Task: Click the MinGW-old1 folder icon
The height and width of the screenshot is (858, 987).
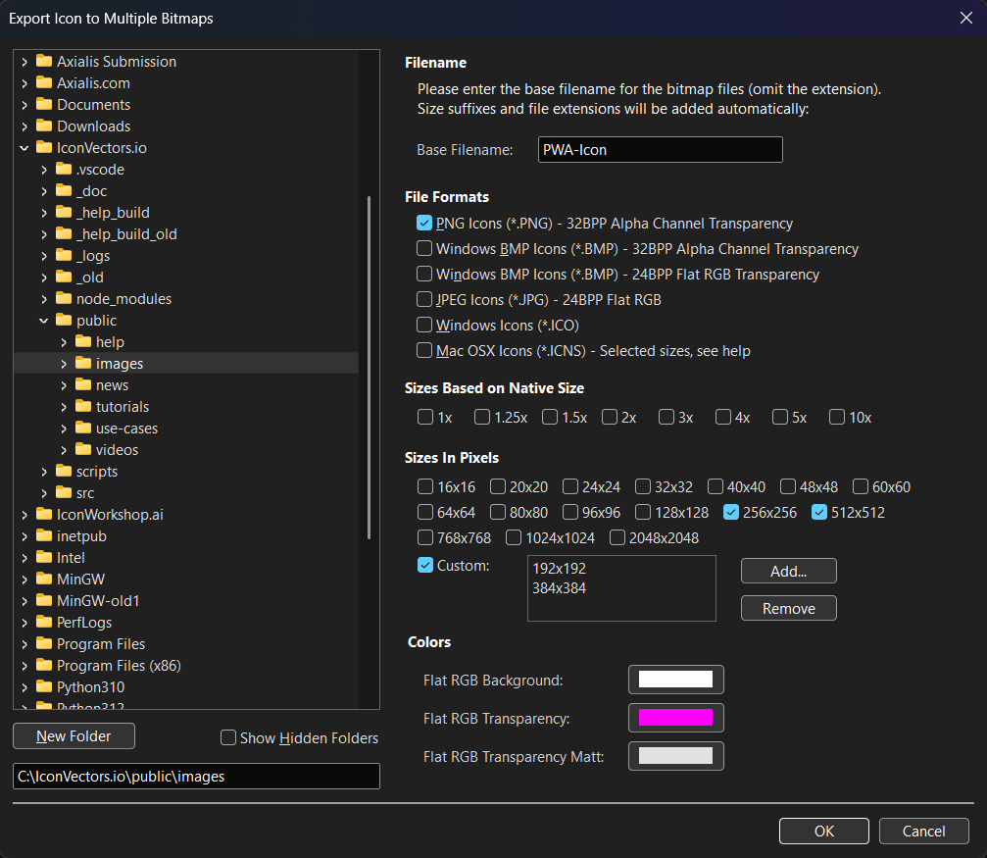Action: [x=44, y=601]
